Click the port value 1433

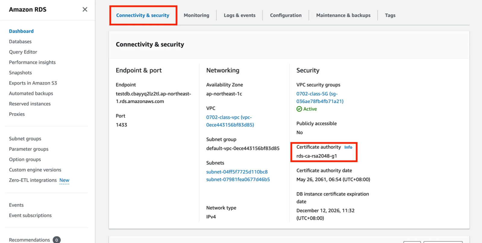coord(121,125)
